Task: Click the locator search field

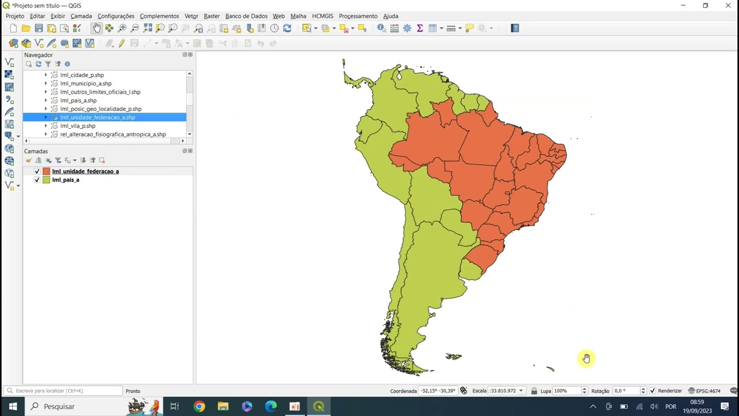Action: coord(64,391)
